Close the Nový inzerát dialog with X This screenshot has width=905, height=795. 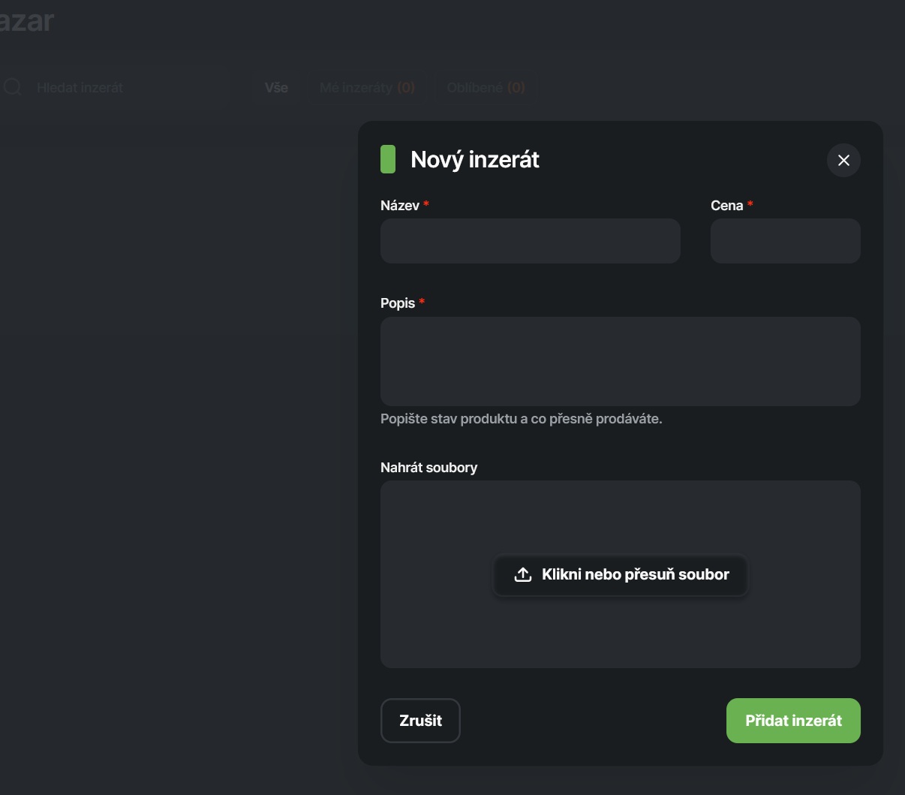tap(843, 161)
